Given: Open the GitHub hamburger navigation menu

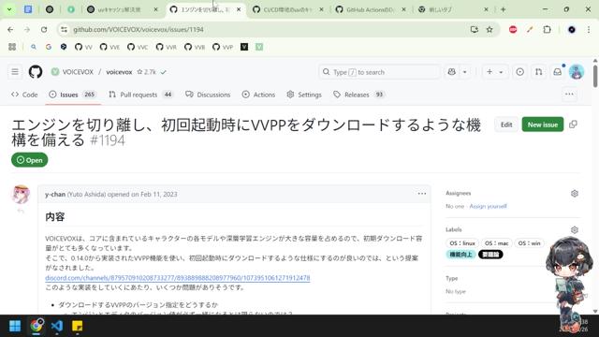Looking at the screenshot, I should pos(15,72).
